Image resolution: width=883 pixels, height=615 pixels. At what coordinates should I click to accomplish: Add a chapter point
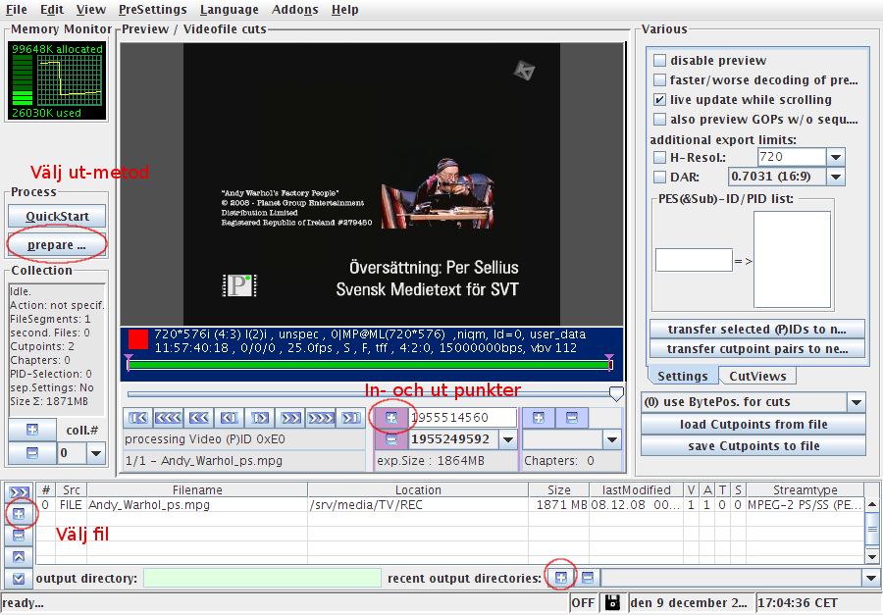(538, 418)
